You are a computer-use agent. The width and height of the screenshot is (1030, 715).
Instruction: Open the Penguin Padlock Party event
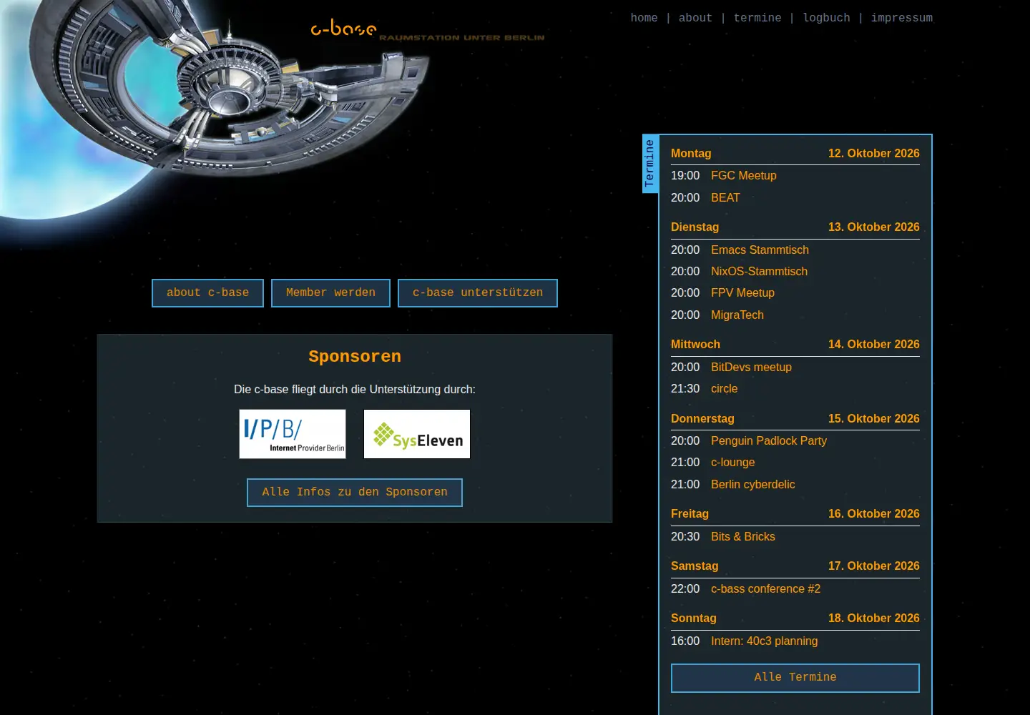[x=768, y=441]
